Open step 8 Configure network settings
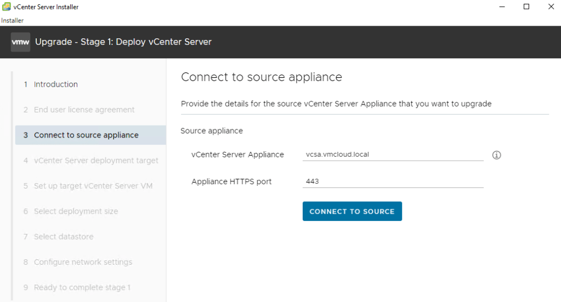The height and width of the screenshot is (302, 561). (83, 262)
